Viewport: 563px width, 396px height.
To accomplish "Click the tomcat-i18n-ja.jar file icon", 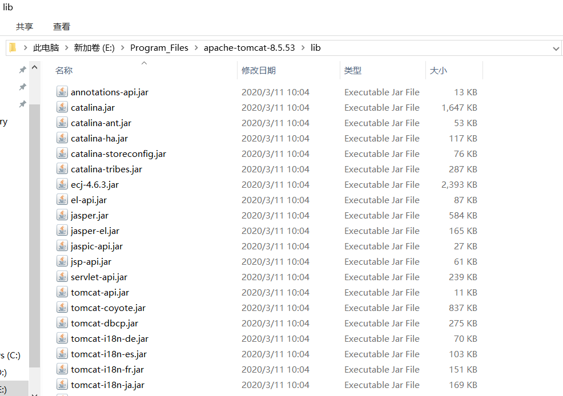I will pos(62,385).
